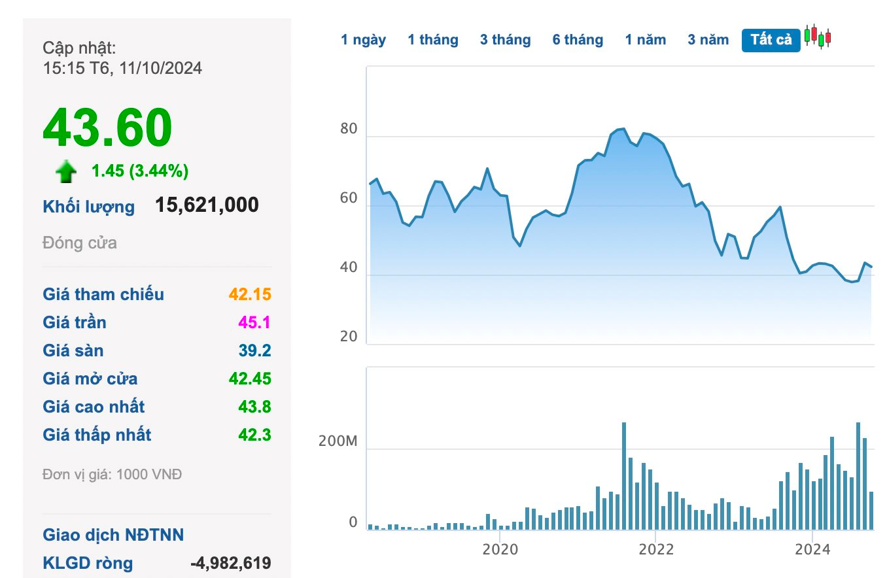Choose the "6 tháng" time range
Screen dimensions: 887x578
pos(578,40)
